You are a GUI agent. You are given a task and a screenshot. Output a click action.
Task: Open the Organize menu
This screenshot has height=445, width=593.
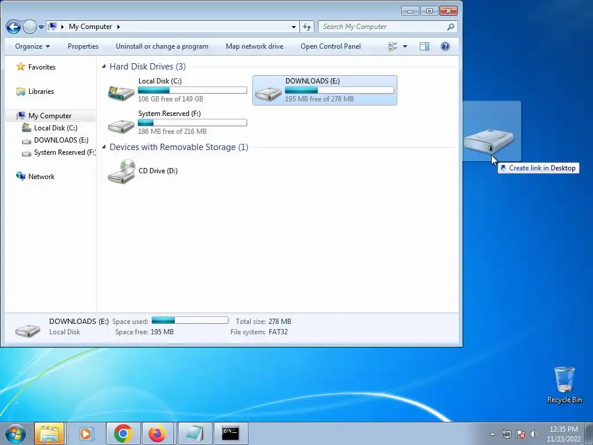[x=32, y=46]
